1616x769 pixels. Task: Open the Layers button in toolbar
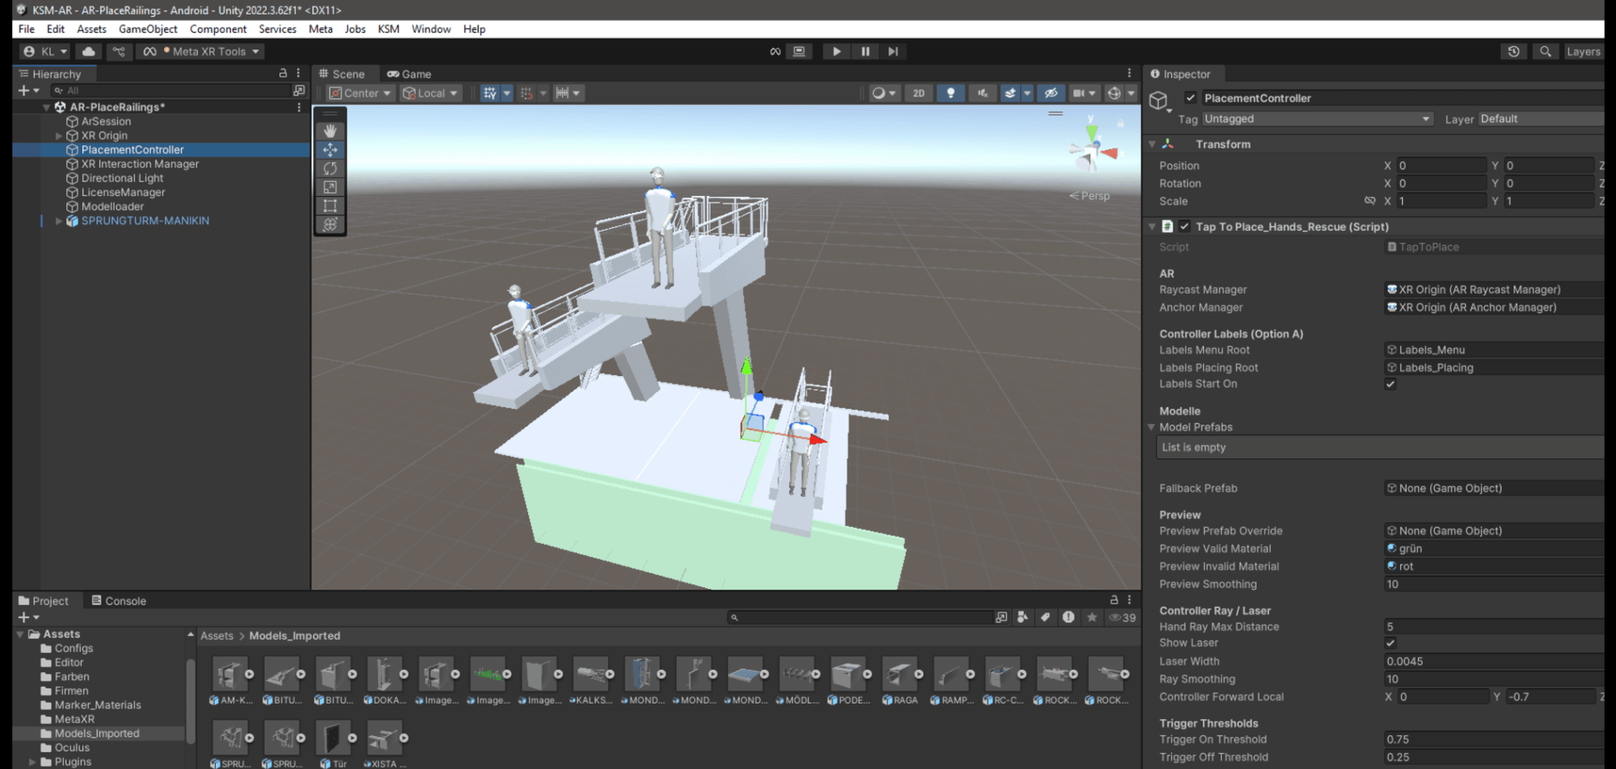(x=1582, y=52)
